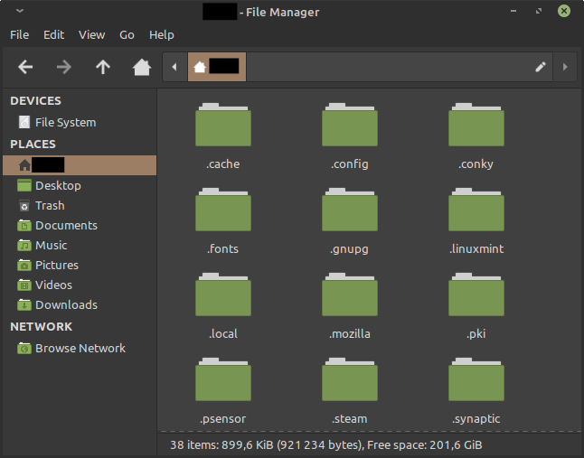The image size is (584, 458).
Task: Open Music from the sidebar
Action: [x=80, y=245]
